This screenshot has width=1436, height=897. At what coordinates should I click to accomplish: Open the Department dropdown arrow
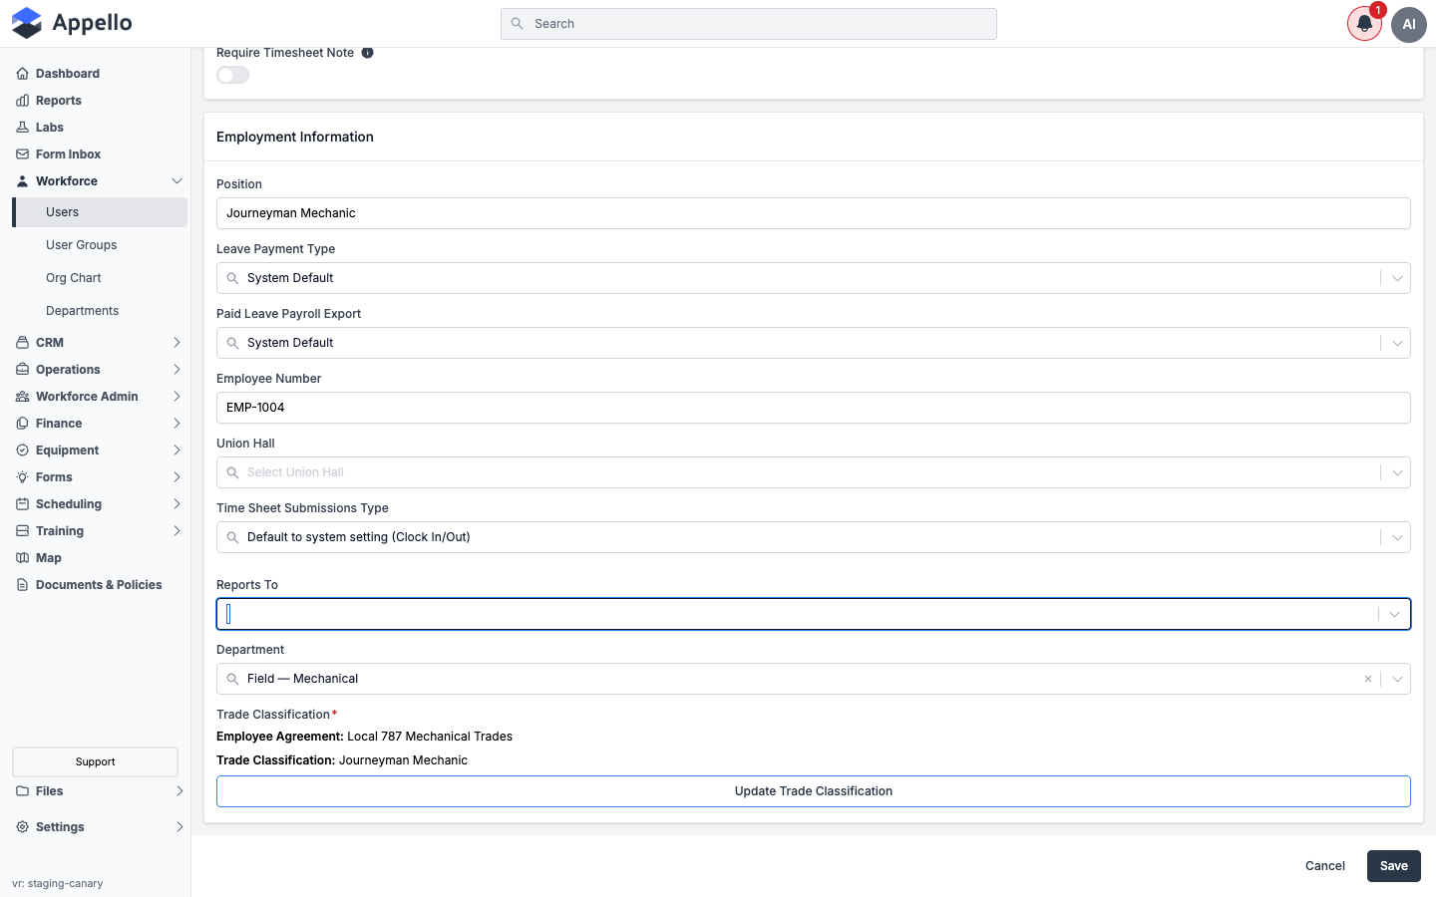(x=1397, y=679)
